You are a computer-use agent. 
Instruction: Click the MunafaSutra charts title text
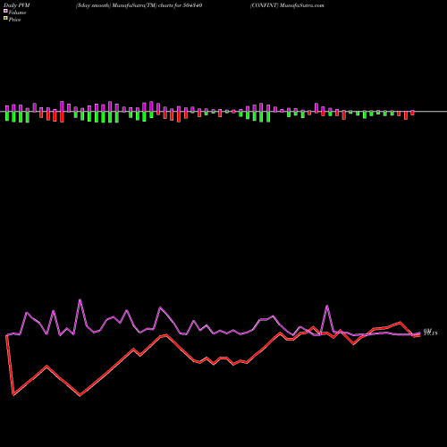pos(139,5)
